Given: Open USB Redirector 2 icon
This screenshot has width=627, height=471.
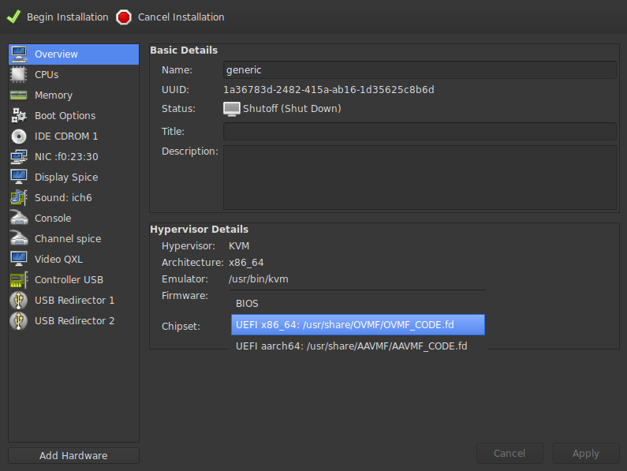Looking at the screenshot, I should [x=18, y=321].
